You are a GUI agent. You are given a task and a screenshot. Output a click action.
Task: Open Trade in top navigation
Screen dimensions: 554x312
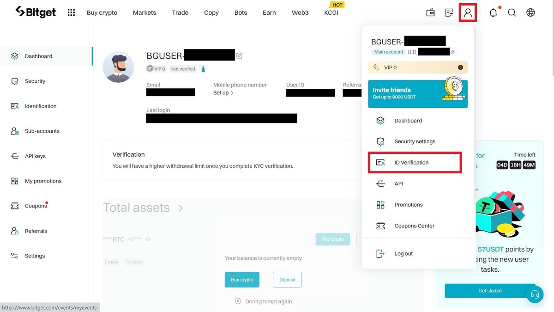180,12
